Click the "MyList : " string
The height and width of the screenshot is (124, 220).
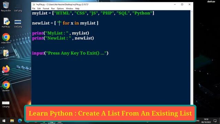tap(57, 33)
